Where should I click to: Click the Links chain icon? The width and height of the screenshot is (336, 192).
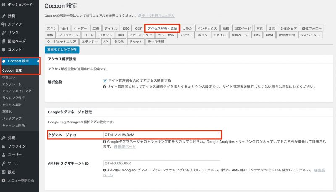pyautogui.click(x=4, y=33)
